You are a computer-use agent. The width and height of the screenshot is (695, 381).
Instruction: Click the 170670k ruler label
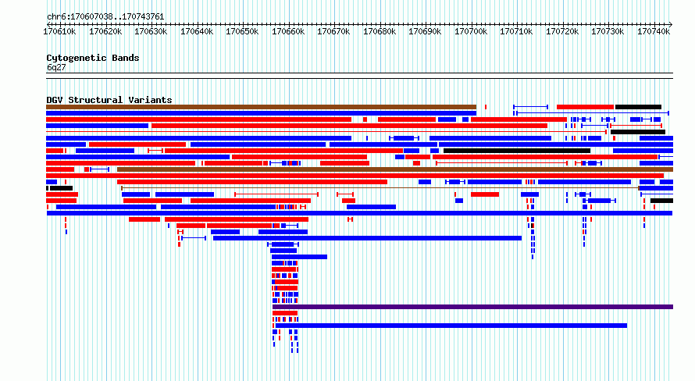click(x=333, y=31)
